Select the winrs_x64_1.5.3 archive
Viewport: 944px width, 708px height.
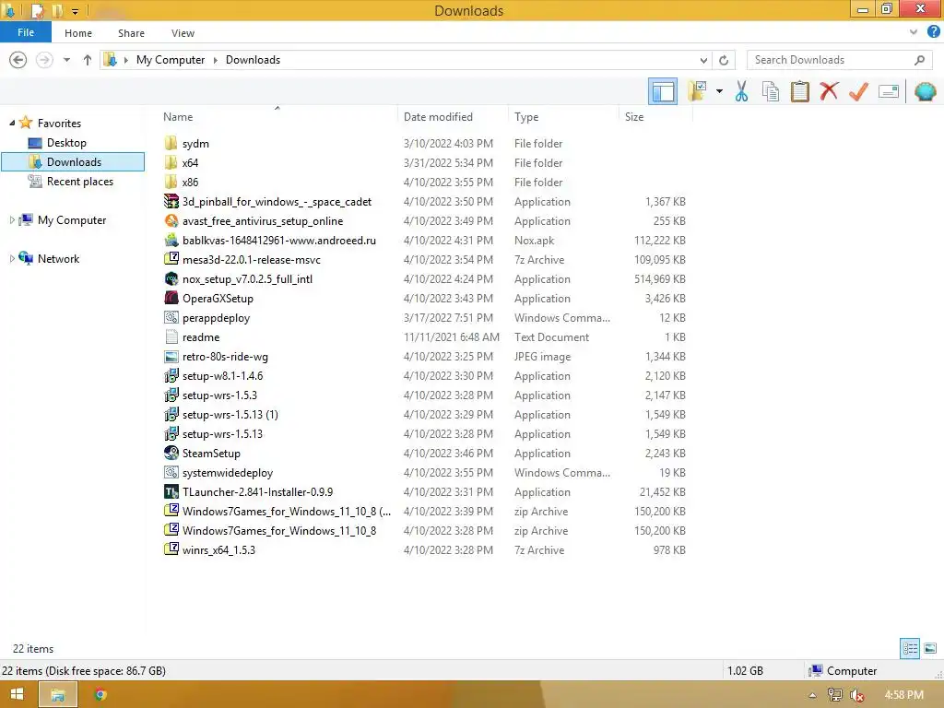click(x=218, y=549)
